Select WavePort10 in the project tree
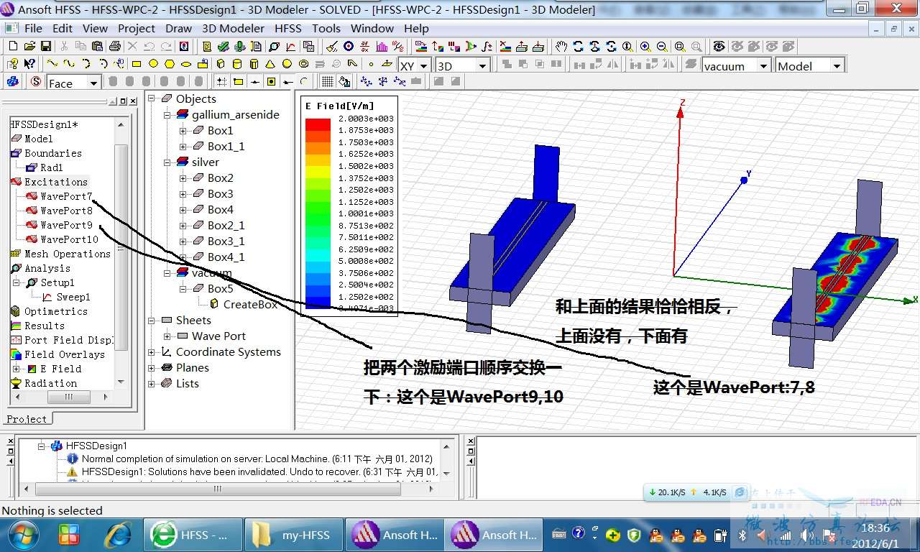The image size is (920, 552). tap(69, 239)
